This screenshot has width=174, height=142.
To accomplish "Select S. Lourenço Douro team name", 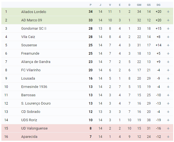I will 36,103.
